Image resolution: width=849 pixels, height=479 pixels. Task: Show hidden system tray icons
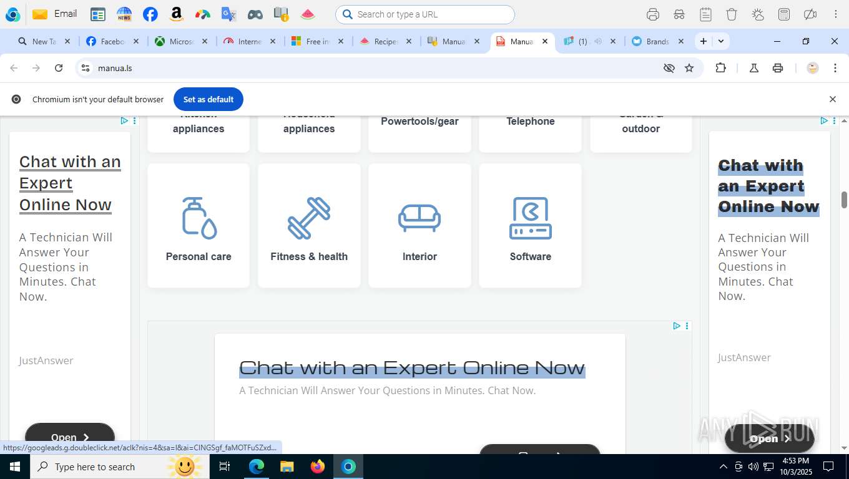(x=724, y=467)
